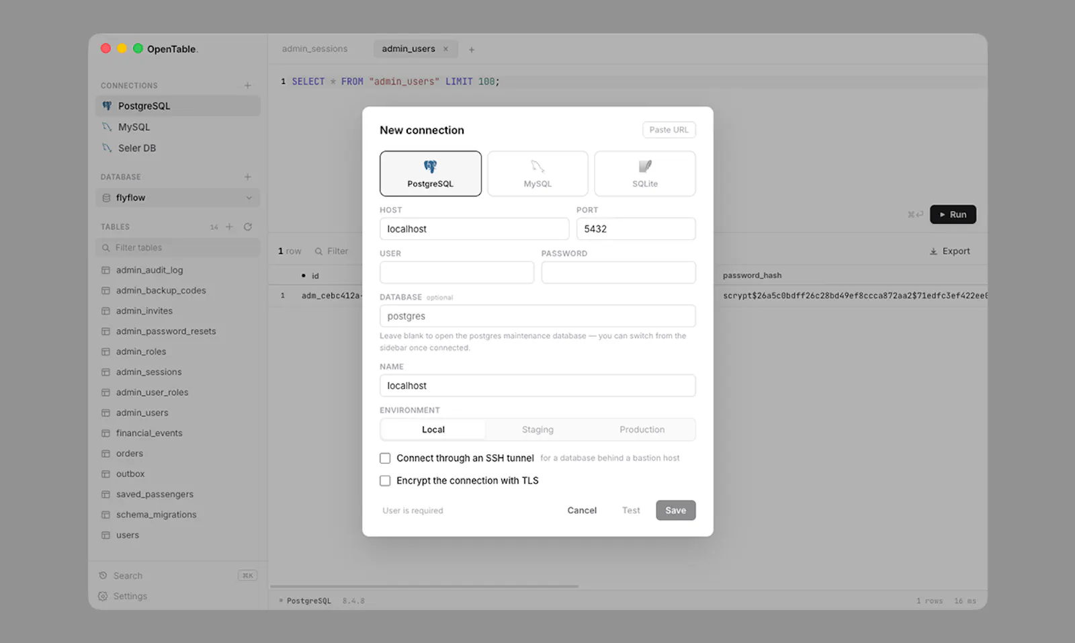Click the Filter tables search box
The height and width of the screenshot is (643, 1075).
click(178, 248)
